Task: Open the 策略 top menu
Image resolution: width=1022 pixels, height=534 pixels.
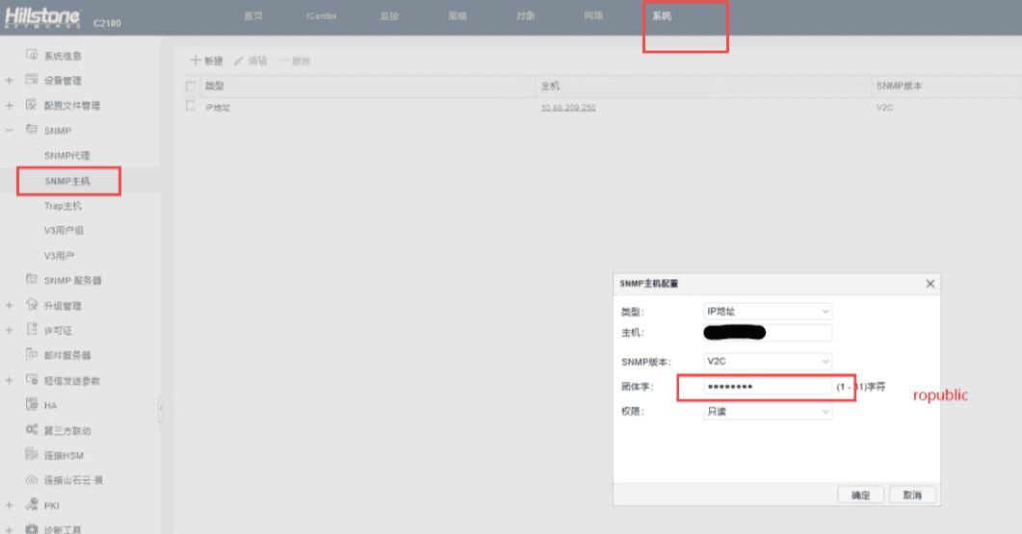Action: [x=458, y=15]
